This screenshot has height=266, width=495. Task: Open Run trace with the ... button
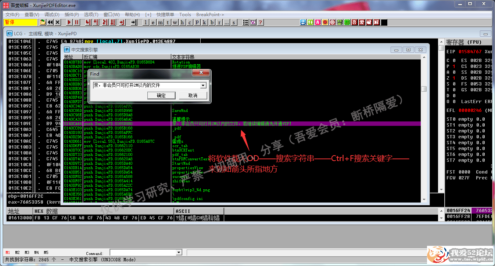226,22
